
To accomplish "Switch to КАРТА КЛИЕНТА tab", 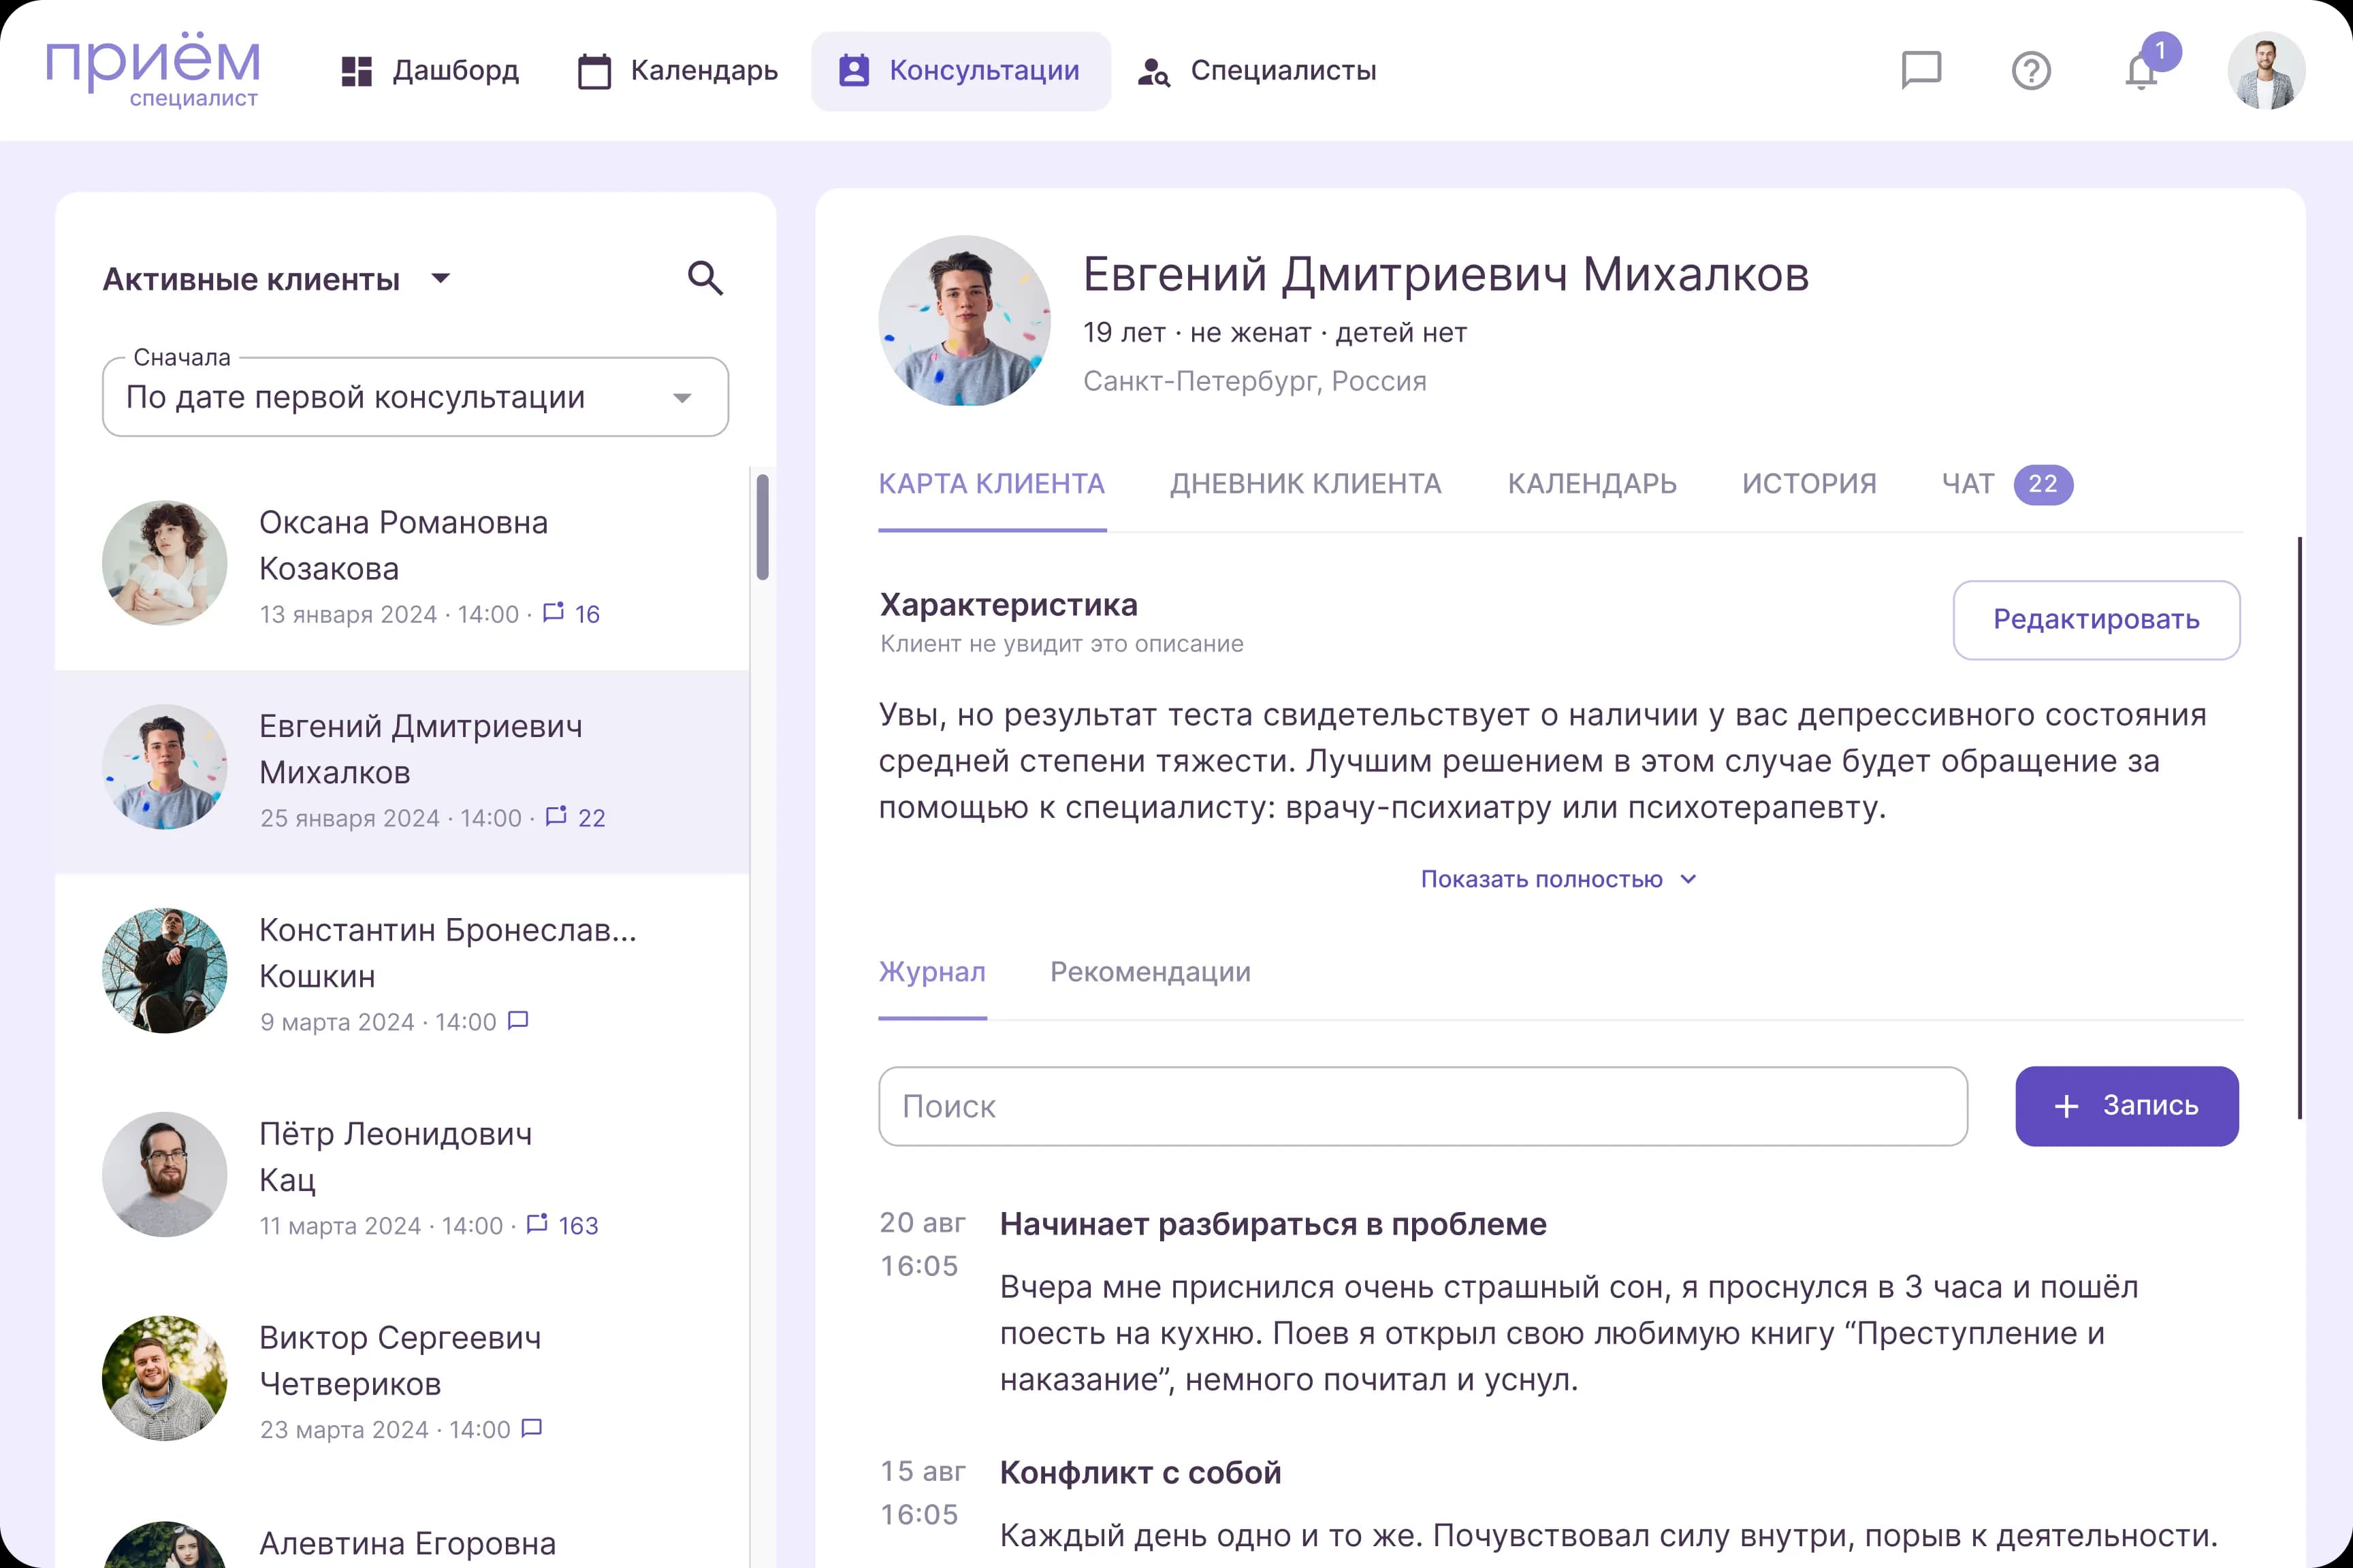I will (991, 484).
